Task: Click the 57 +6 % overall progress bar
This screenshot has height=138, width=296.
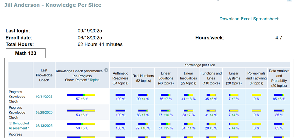Action: [x=81, y=95]
